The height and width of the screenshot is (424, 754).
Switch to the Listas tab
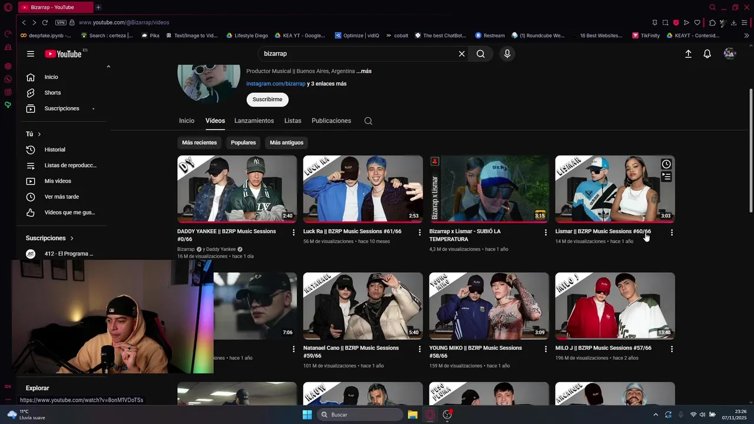[x=293, y=121]
